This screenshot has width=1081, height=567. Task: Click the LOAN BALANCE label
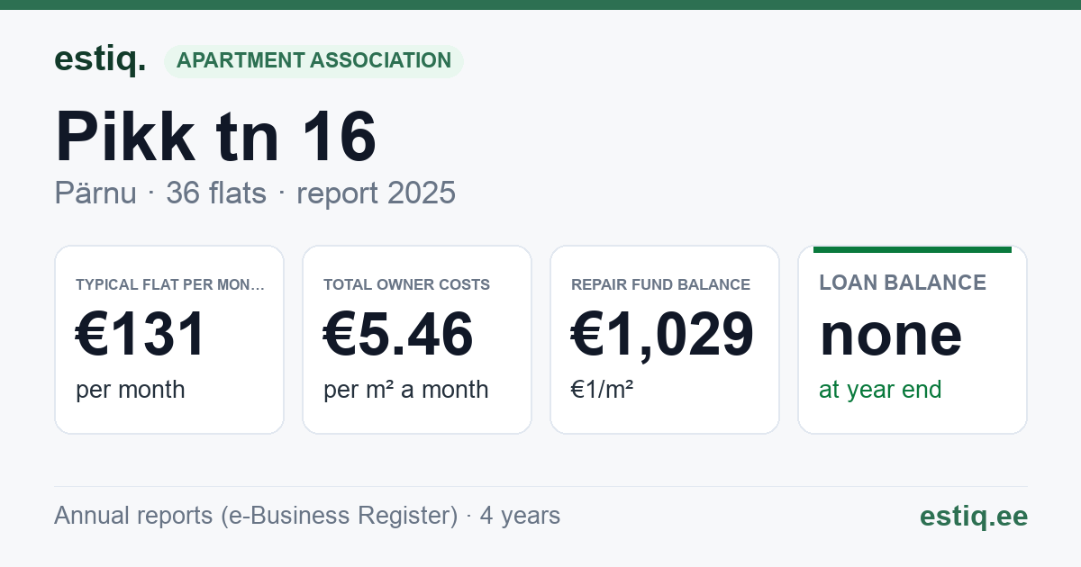[903, 283]
